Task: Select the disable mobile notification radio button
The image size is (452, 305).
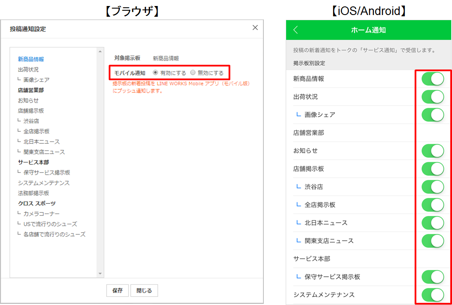Action: coord(193,73)
